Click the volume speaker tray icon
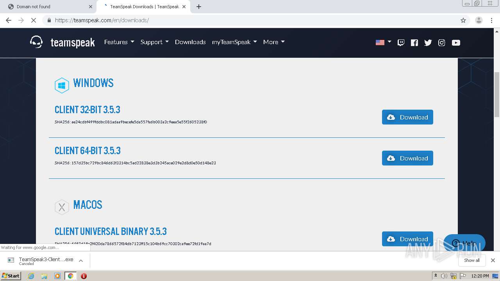 tap(444, 276)
